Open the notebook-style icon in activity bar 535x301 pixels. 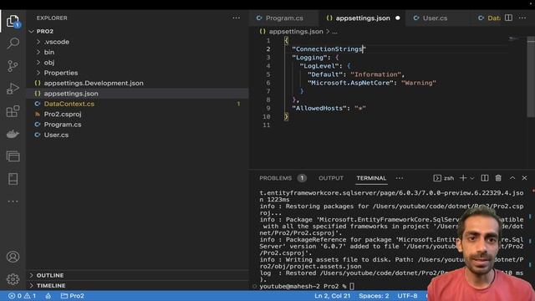click(x=13, y=179)
